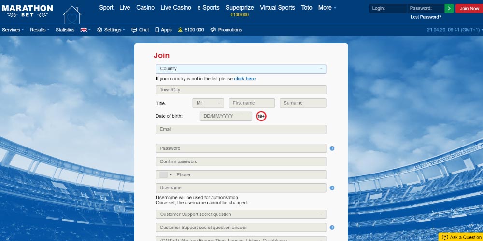Select phone country code flag dropdown
483x241 pixels.
tap(166, 175)
